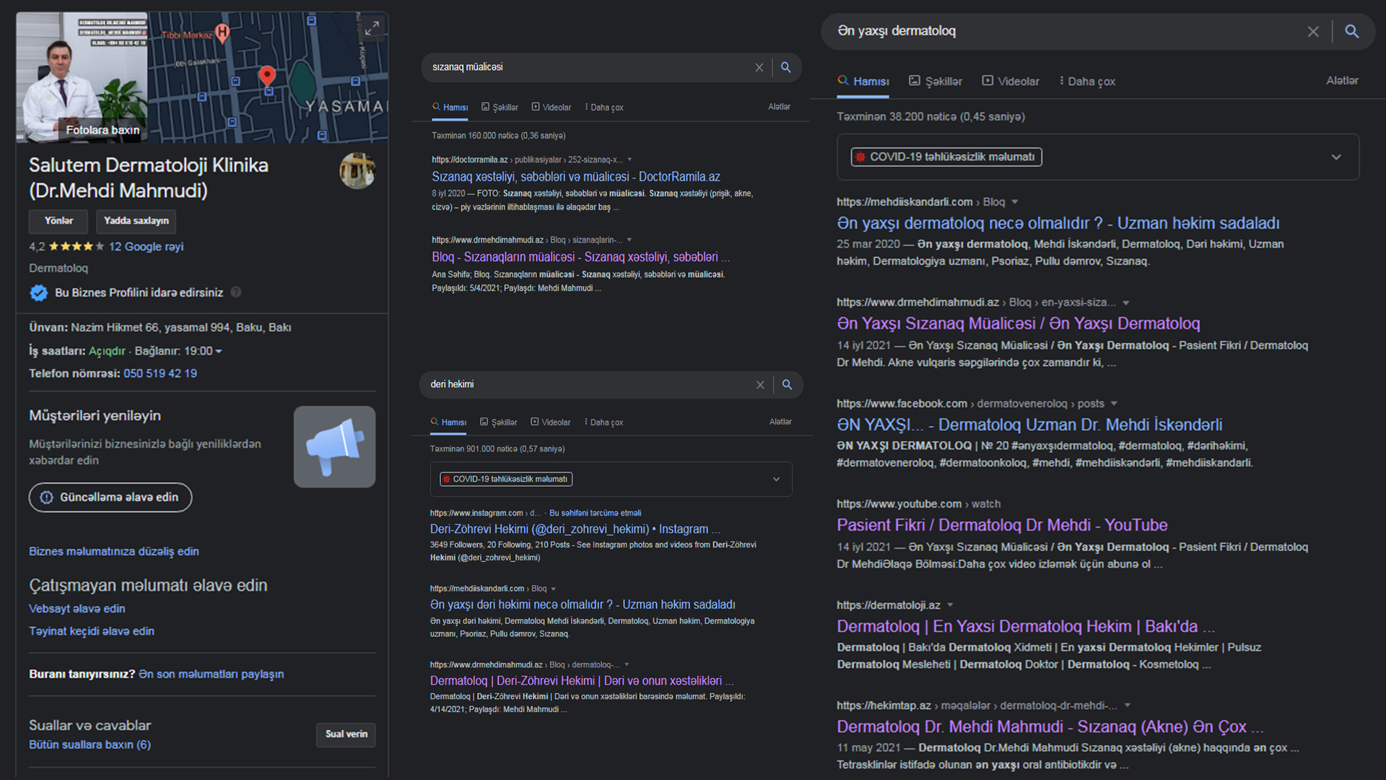Open the 12 Google rəyi reviews link

(146, 246)
